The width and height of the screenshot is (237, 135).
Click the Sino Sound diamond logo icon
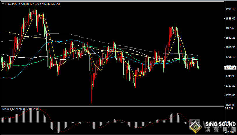point(195,126)
